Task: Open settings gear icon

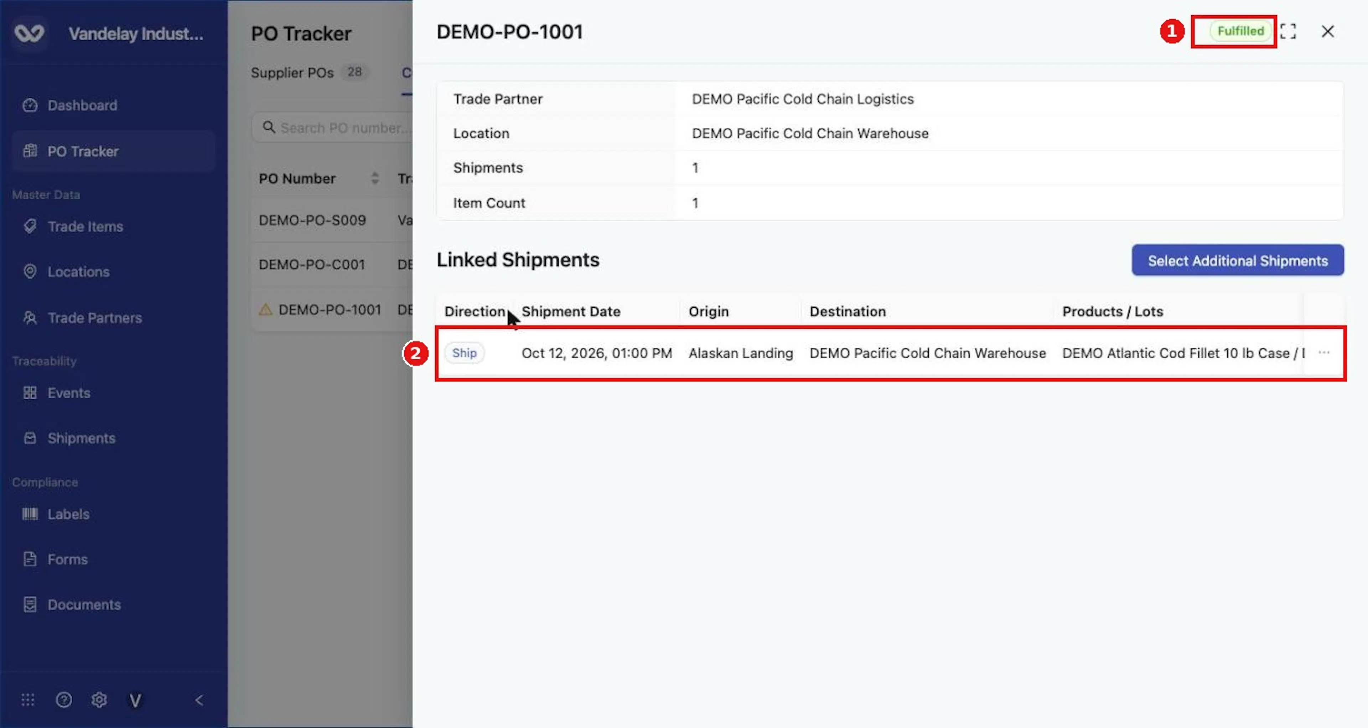Action: click(99, 700)
